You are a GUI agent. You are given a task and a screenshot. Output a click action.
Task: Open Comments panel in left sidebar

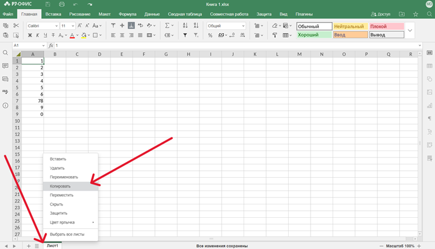tap(5, 66)
